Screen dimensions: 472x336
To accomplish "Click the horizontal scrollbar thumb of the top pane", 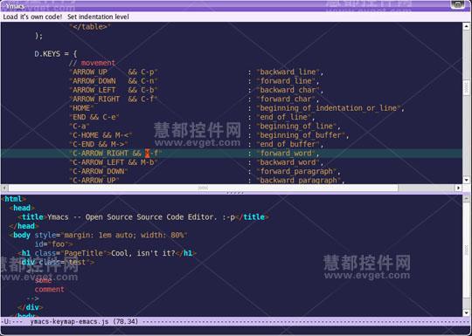I will [x=203, y=188].
